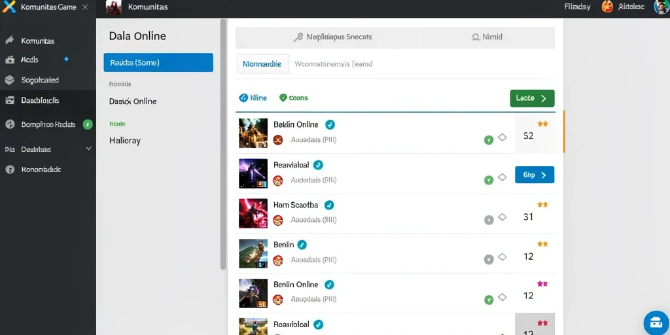Click the Komunitas icon in the sidebar

(x=9, y=41)
